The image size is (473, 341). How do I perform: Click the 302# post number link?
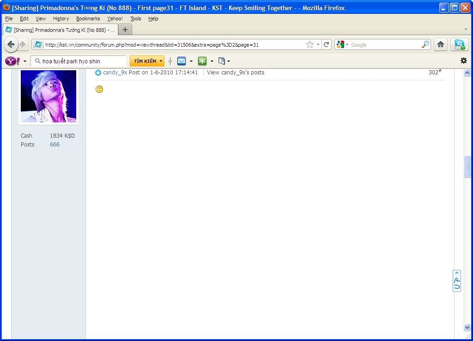(435, 72)
